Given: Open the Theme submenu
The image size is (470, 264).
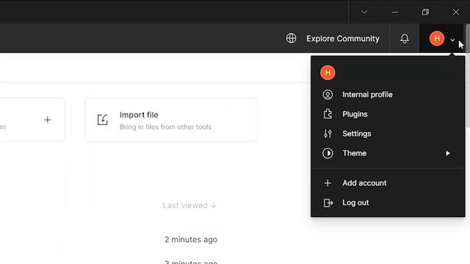Looking at the screenshot, I should [388, 153].
